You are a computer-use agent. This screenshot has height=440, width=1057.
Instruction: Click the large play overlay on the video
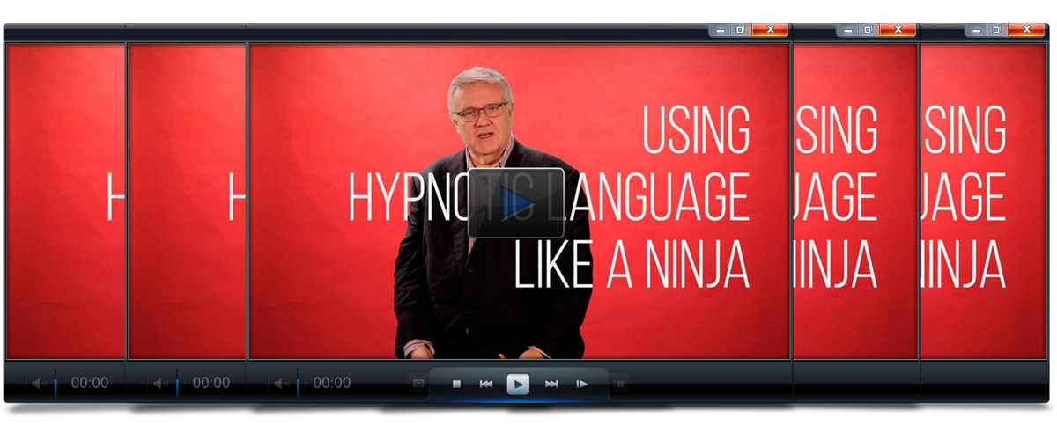515,203
